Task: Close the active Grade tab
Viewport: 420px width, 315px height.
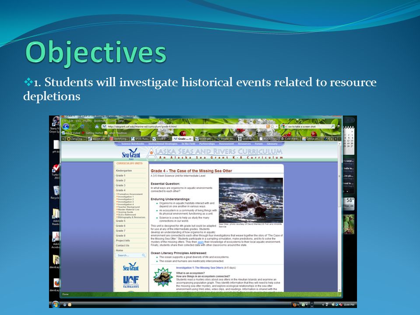Action: pyautogui.click(x=190, y=139)
